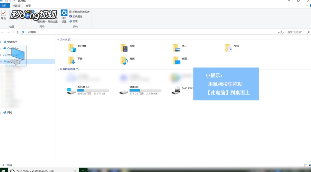Expand the OneDrive tree node

[1, 48]
